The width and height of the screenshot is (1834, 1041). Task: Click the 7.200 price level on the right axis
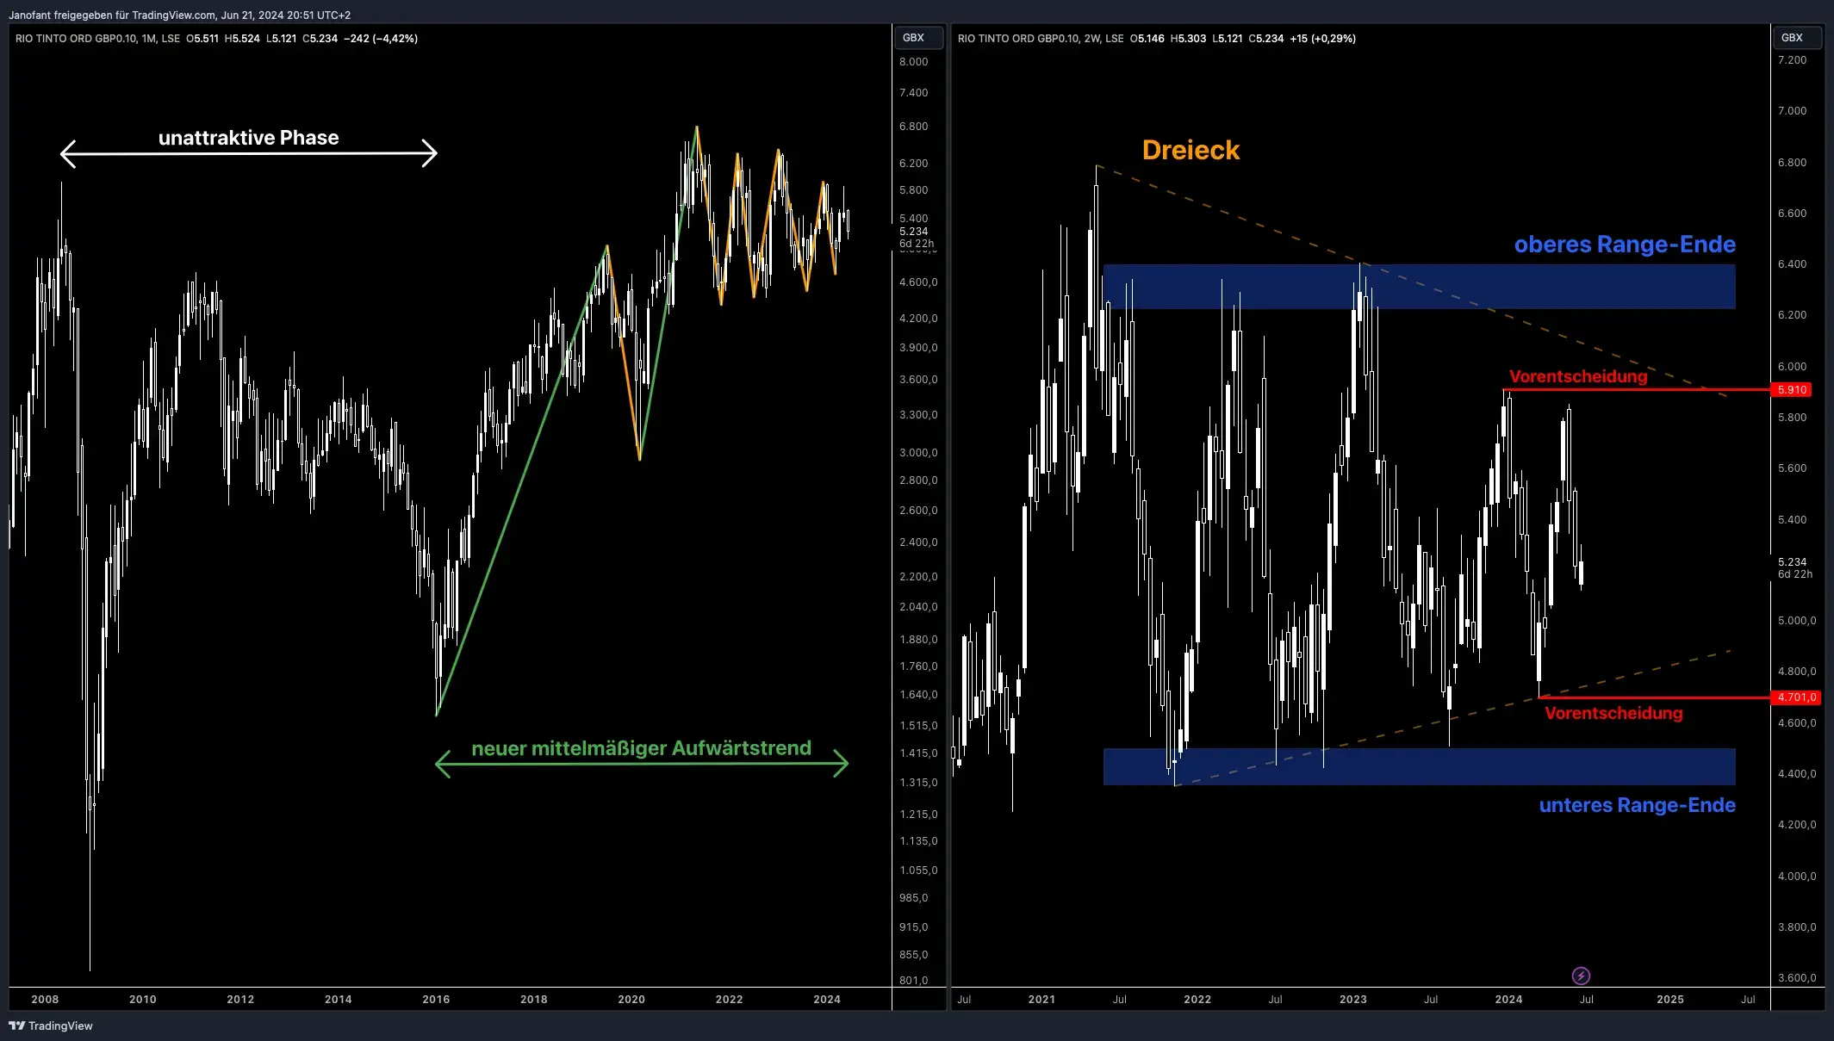click(x=1792, y=60)
